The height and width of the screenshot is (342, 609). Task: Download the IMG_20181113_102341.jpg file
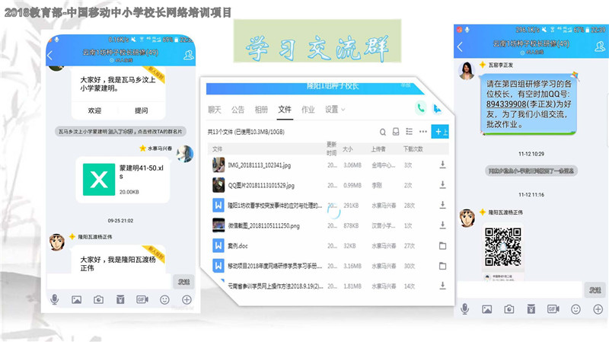click(442, 165)
